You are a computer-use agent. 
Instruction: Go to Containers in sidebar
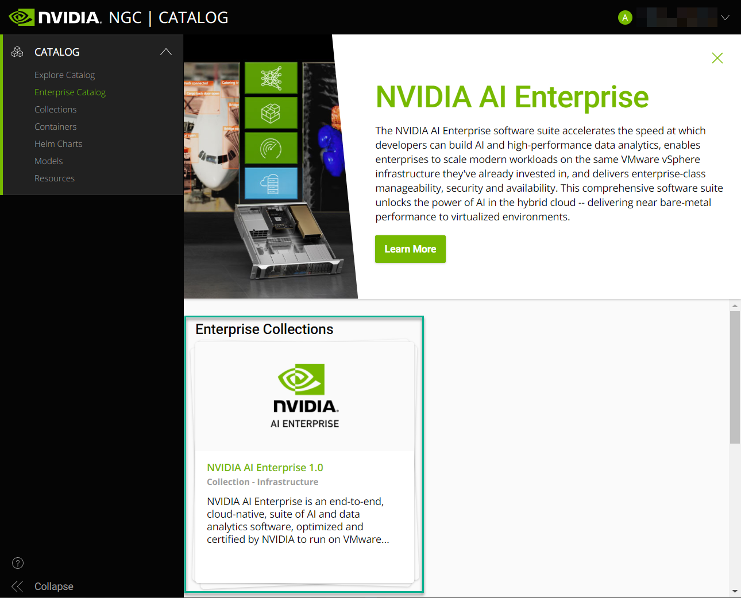[55, 127]
